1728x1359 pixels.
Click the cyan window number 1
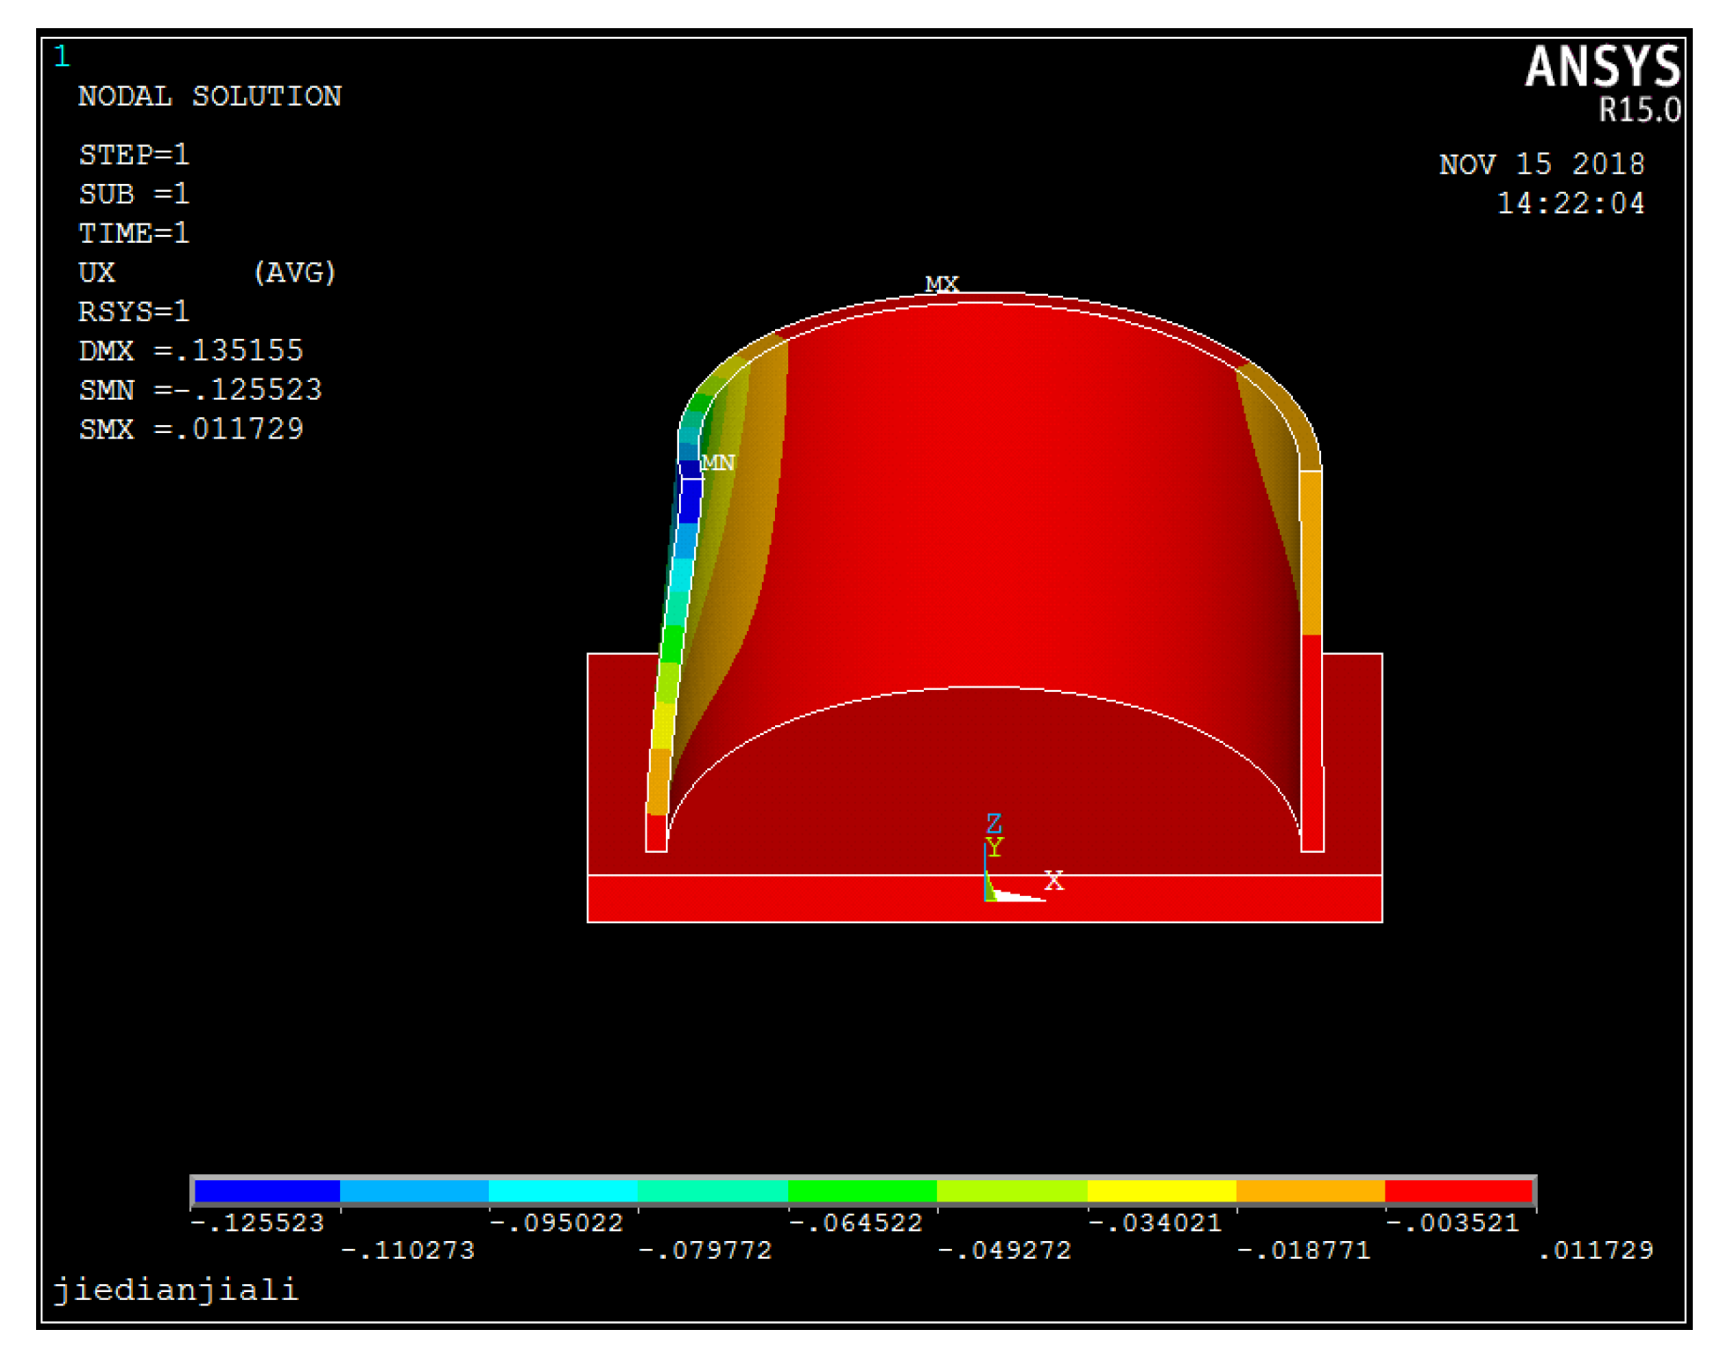pos(62,56)
